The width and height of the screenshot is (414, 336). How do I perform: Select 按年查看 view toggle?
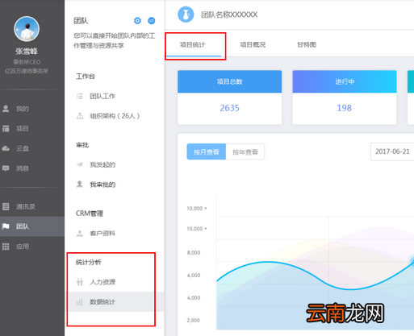[x=245, y=152]
